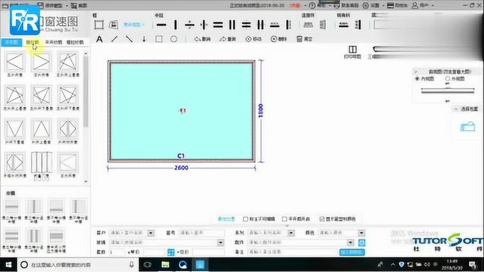484x272 pixels.
Task: Open the blue dropdown beside frame icons
Action: pyautogui.click(x=134, y=25)
